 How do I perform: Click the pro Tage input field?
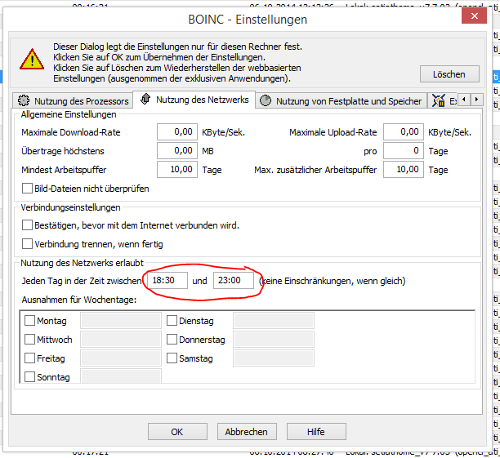pyautogui.click(x=404, y=151)
